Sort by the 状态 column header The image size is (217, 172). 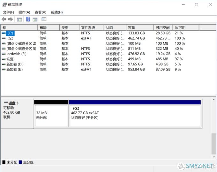pos(115,27)
